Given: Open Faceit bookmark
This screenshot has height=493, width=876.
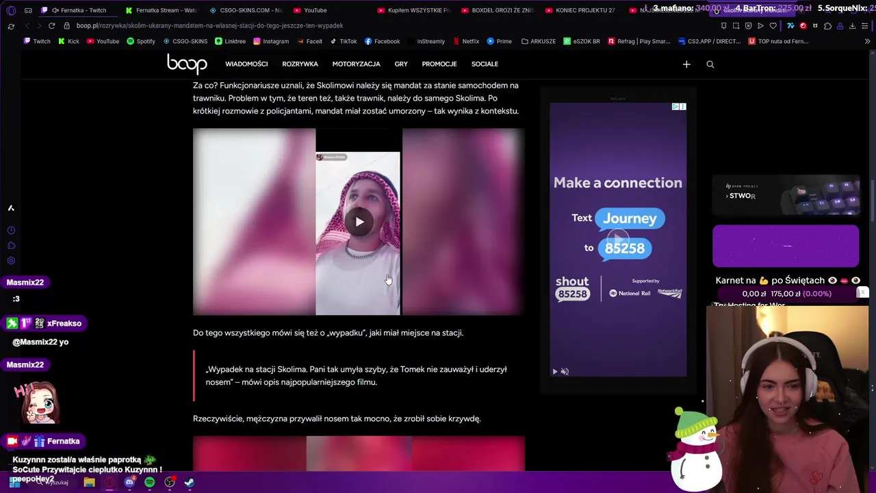Looking at the screenshot, I should click(x=309, y=41).
